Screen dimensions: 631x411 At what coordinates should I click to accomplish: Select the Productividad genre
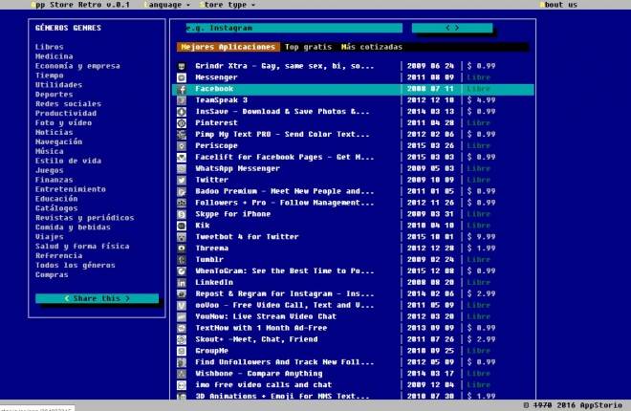[66, 114]
